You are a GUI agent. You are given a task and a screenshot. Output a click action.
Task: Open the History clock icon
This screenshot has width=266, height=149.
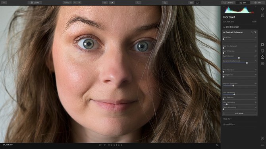click(262, 139)
